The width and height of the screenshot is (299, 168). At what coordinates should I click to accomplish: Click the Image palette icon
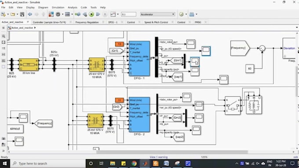point(4,61)
